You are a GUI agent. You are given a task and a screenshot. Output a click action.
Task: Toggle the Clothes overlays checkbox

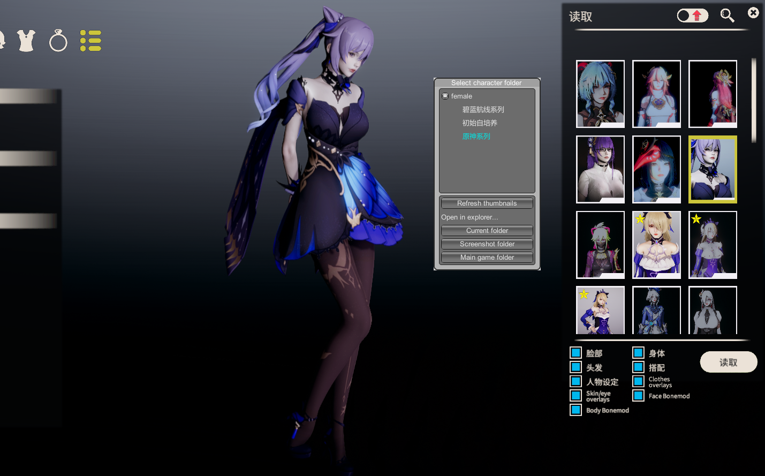point(639,381)
